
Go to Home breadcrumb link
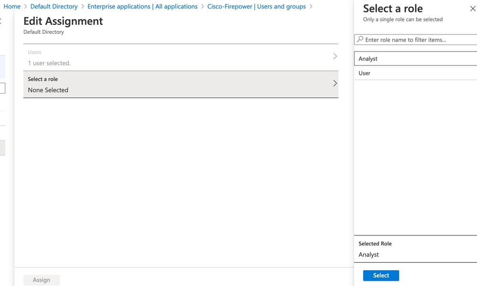click(12, 6)
